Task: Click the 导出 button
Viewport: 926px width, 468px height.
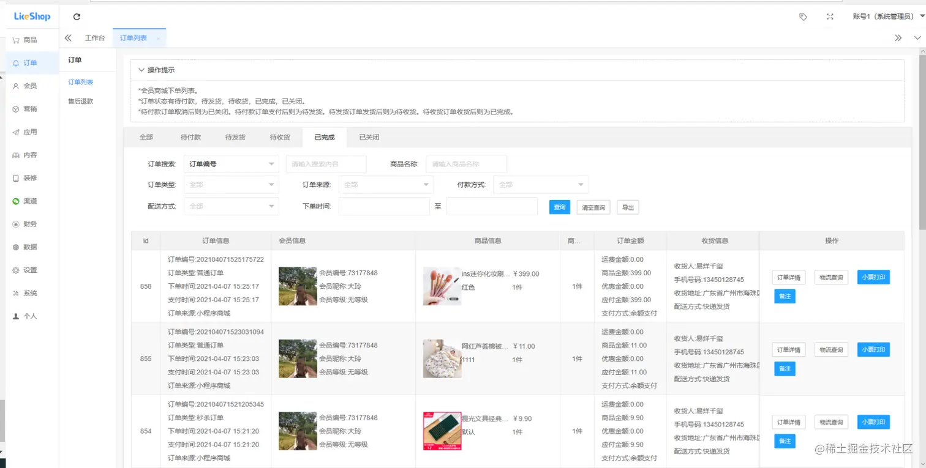Action: (x=628, y=207)
